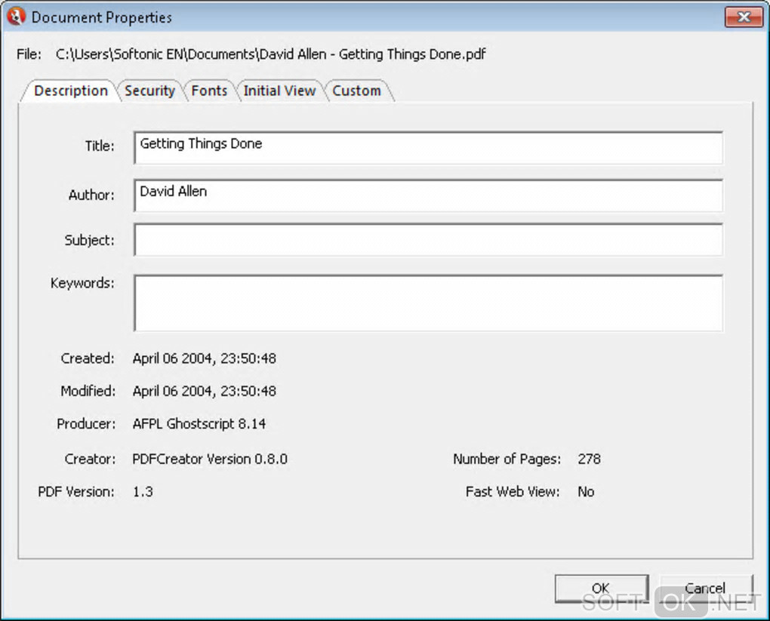Open the Security tab

coord(149,91)
